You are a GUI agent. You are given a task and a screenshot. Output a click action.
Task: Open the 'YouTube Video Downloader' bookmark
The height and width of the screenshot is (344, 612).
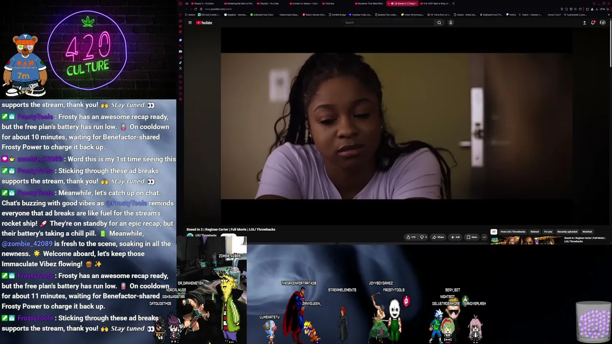pos(360,15)
